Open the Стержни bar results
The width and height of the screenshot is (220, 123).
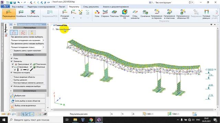point(105,14)
